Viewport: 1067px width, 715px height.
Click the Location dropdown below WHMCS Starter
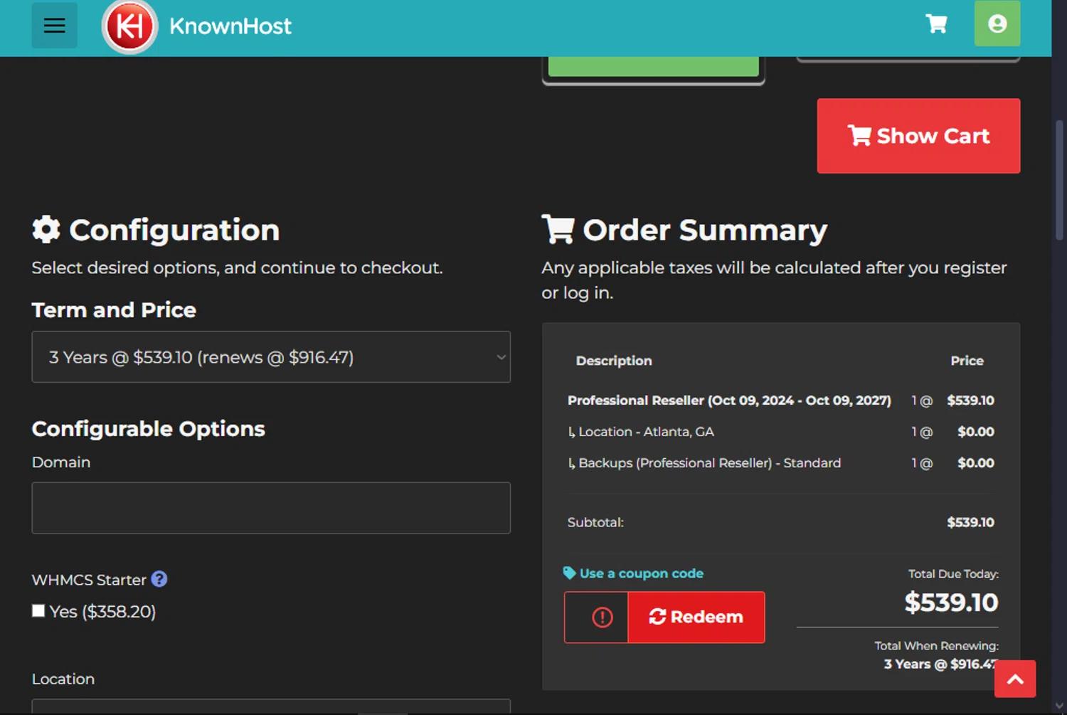271,706
